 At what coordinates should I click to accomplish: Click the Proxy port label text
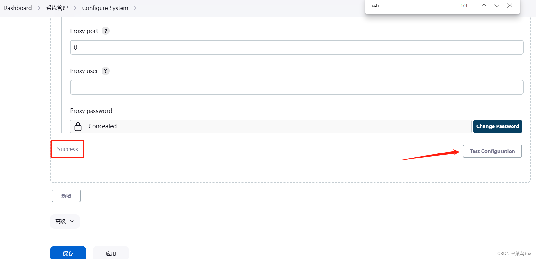tap(84, 31)
